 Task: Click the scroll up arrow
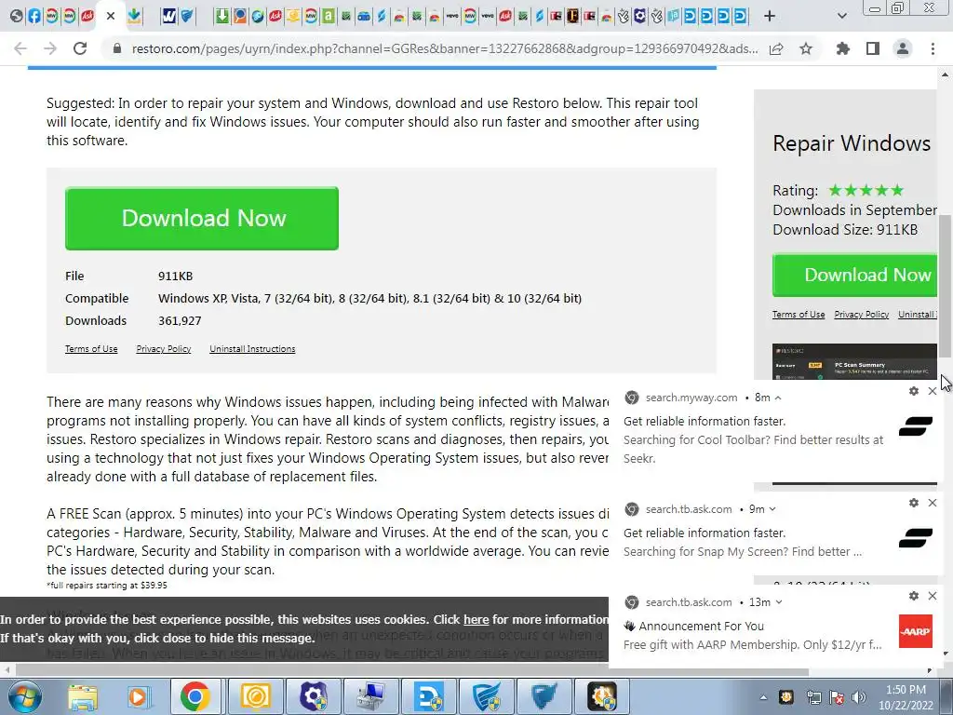point(945,74)
